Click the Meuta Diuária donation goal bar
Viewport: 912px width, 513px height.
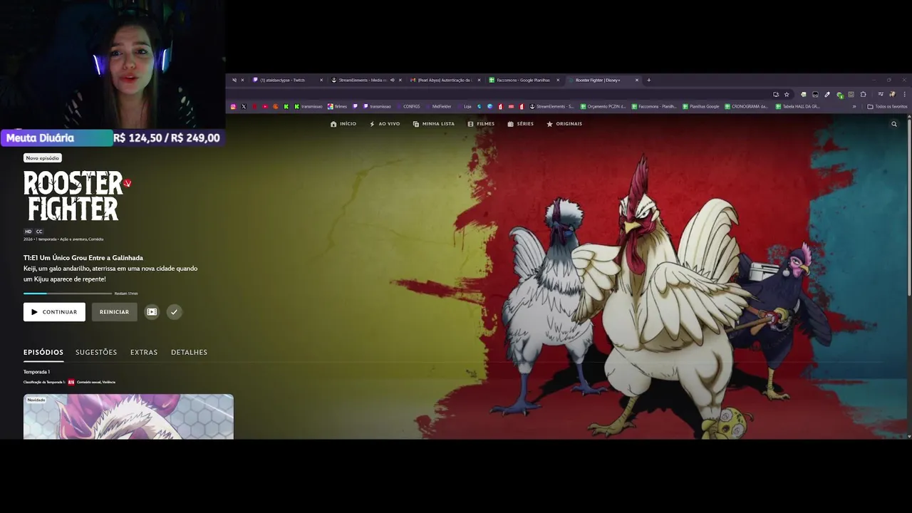coord(113,138)
